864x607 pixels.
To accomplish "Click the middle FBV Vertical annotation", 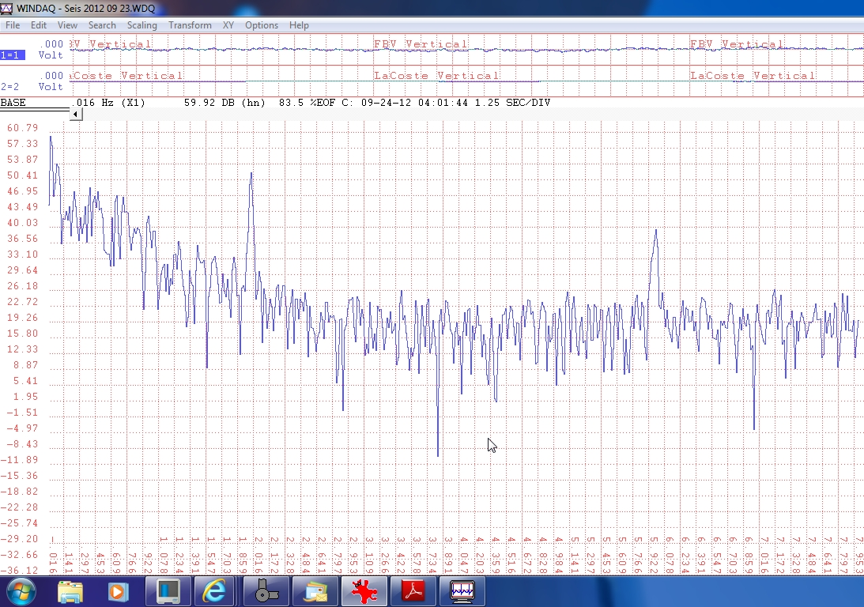I will [x=421, y=44].
